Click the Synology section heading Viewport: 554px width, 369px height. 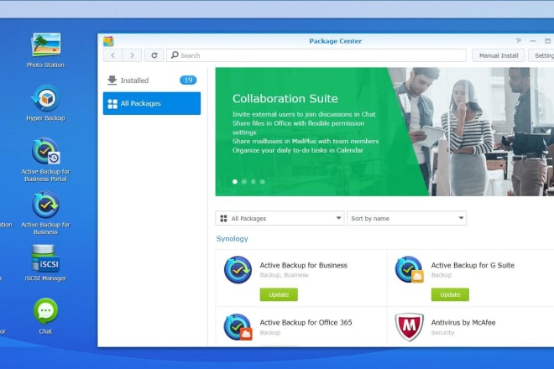coord(233,239)
